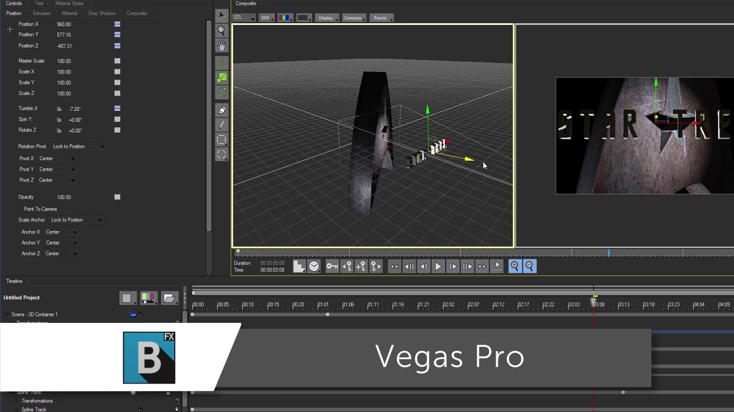Select the pen spline tool
The width and height of the screenshot is (734, 412).
point(222,110)
